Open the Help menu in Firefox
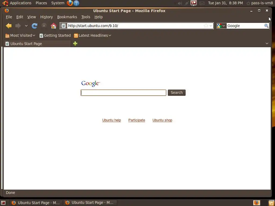Image resolution: width=275 pixels, height=206 pixels. tap(99, 17)
